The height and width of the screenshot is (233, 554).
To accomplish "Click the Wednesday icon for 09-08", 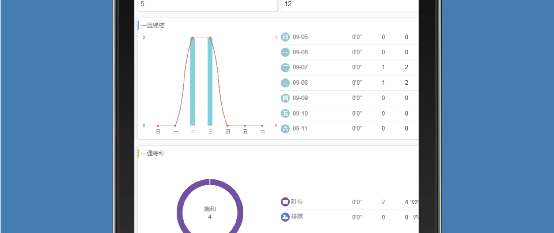I will (285, 83).
